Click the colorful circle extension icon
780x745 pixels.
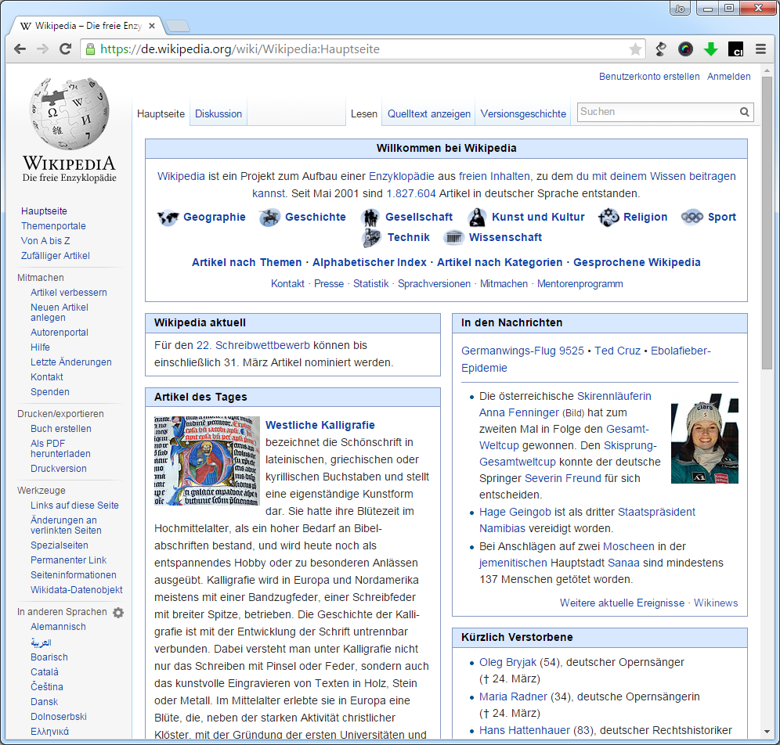point(685,49)
